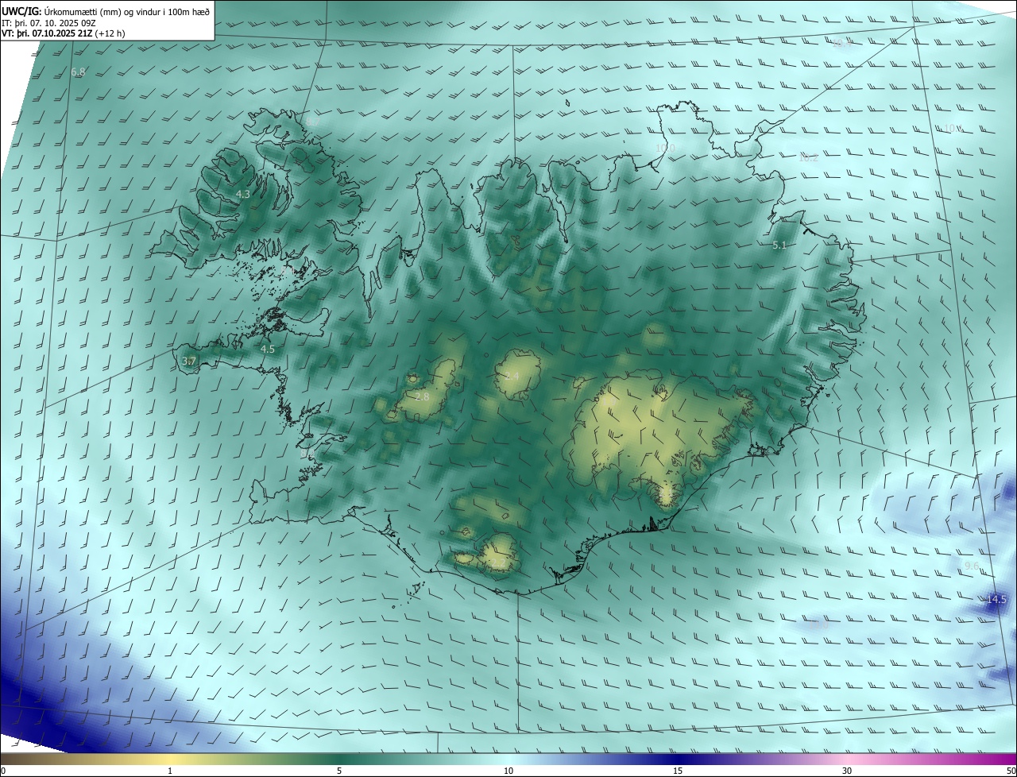The image size is (1017, 777).
Task: Click the 3.7 value on the western peninsula
Action: [x=189, y=361]
